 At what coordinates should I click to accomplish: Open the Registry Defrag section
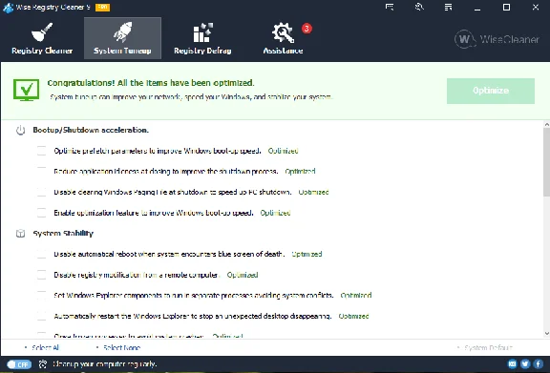pos(202,38)
